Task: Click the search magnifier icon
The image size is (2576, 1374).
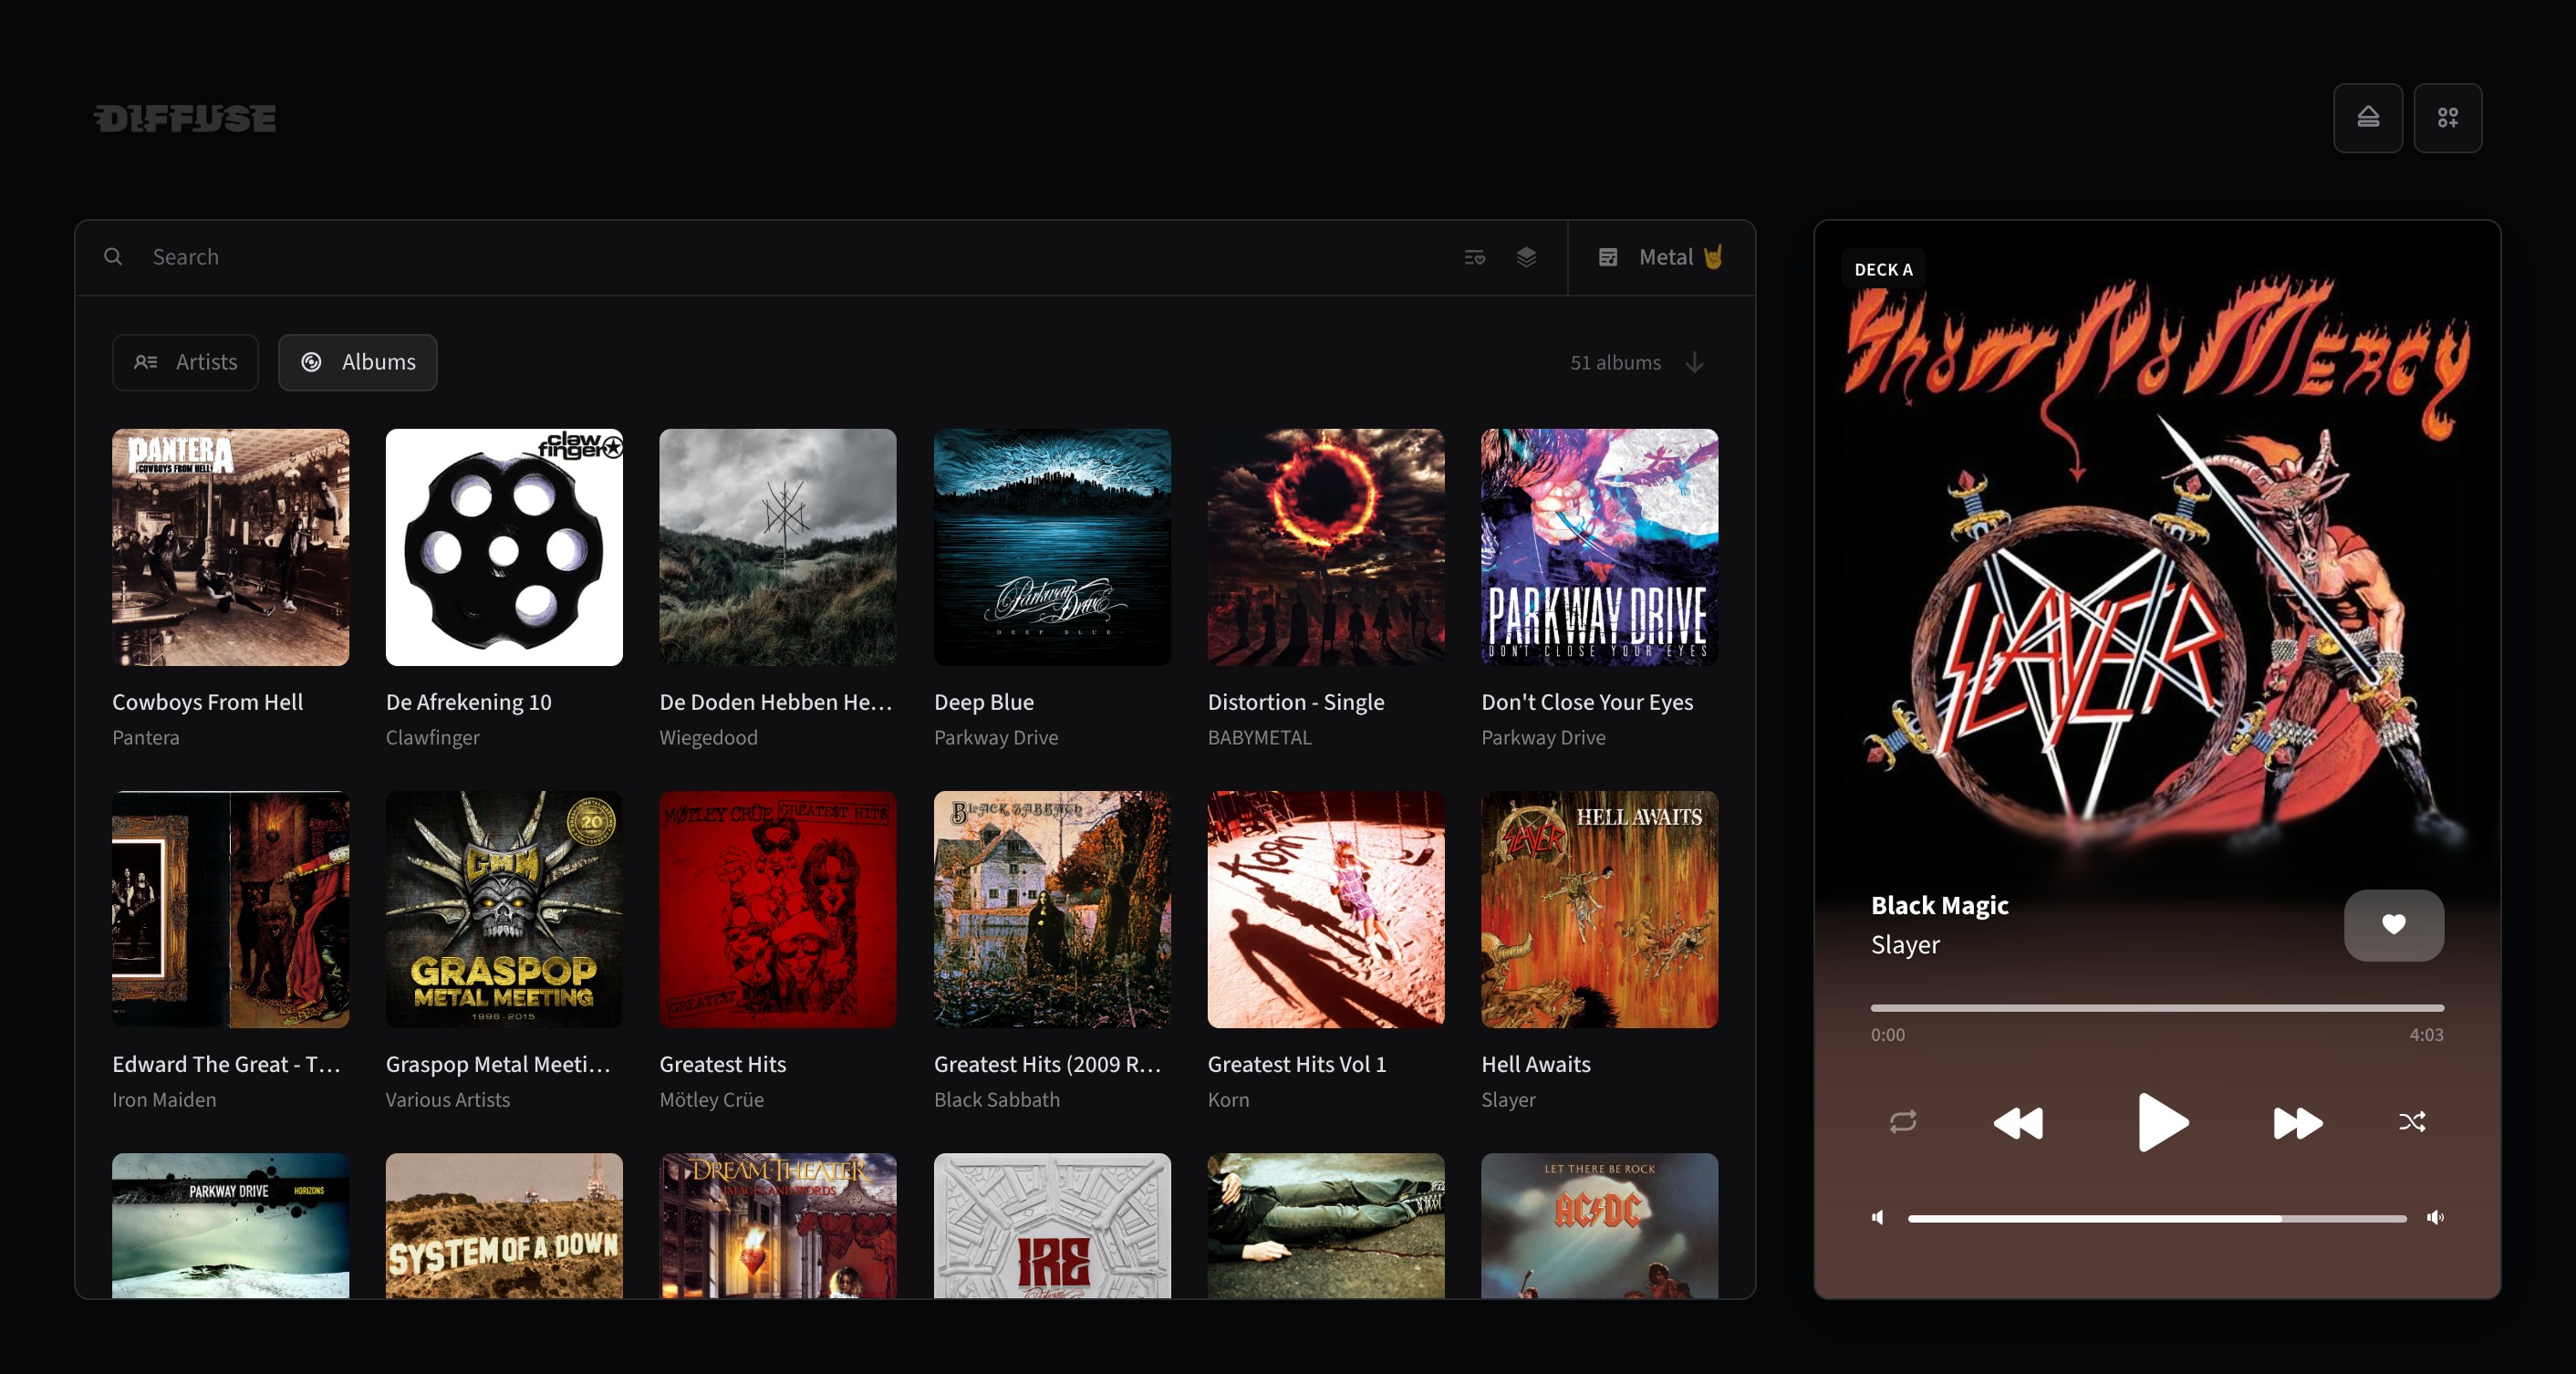Action: [x=113, y=257]
